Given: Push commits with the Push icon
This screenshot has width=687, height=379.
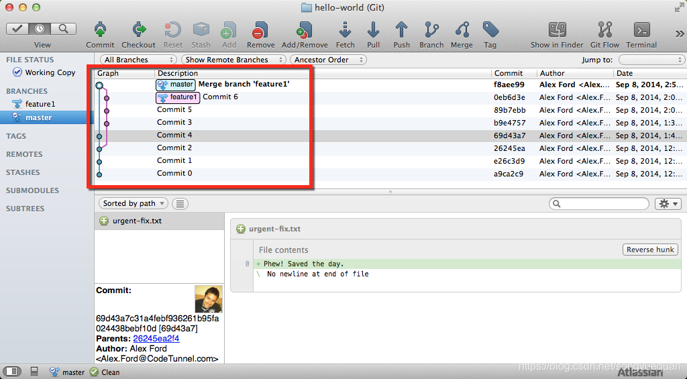Looking at the screenshot, I should click(401, 30).
